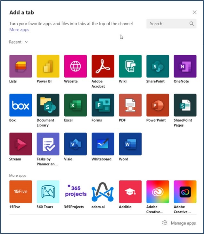Open the adam.ai app icon
The height and width of the screenshot is (234, 204).
click(x=103, y=192)
